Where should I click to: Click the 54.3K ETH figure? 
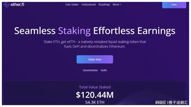(x=95, y=102)
